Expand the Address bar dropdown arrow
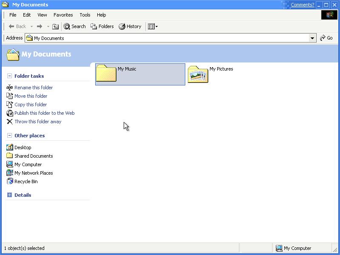 313,38
